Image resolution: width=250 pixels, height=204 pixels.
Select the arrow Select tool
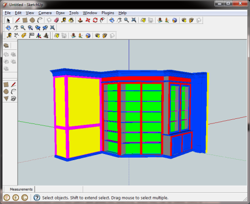click(8, 20)
